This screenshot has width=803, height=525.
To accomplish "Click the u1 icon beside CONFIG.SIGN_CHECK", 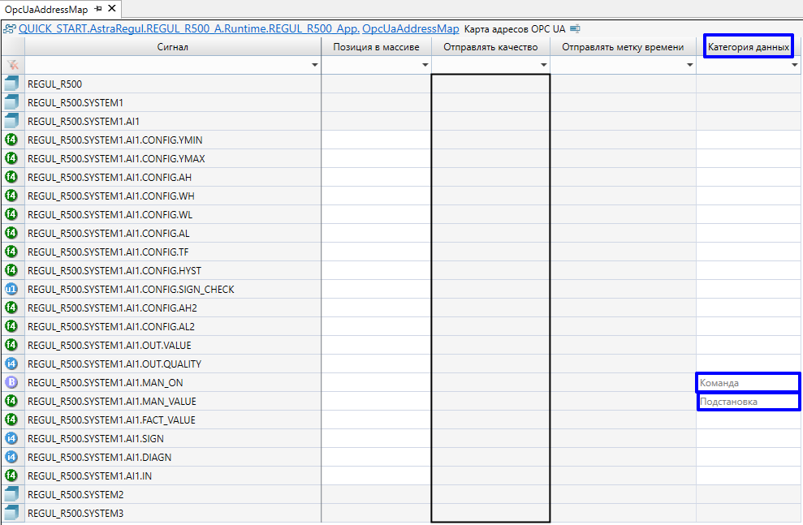I will coord(11,289).
